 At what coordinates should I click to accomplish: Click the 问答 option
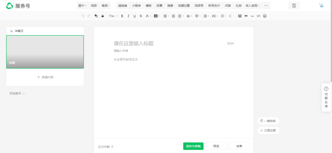228,6
